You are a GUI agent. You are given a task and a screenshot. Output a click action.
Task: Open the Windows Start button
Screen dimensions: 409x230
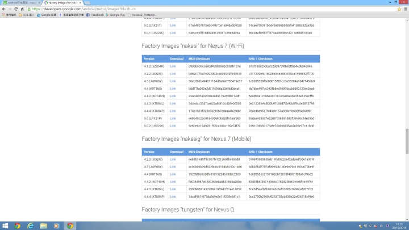pos(5,226)
